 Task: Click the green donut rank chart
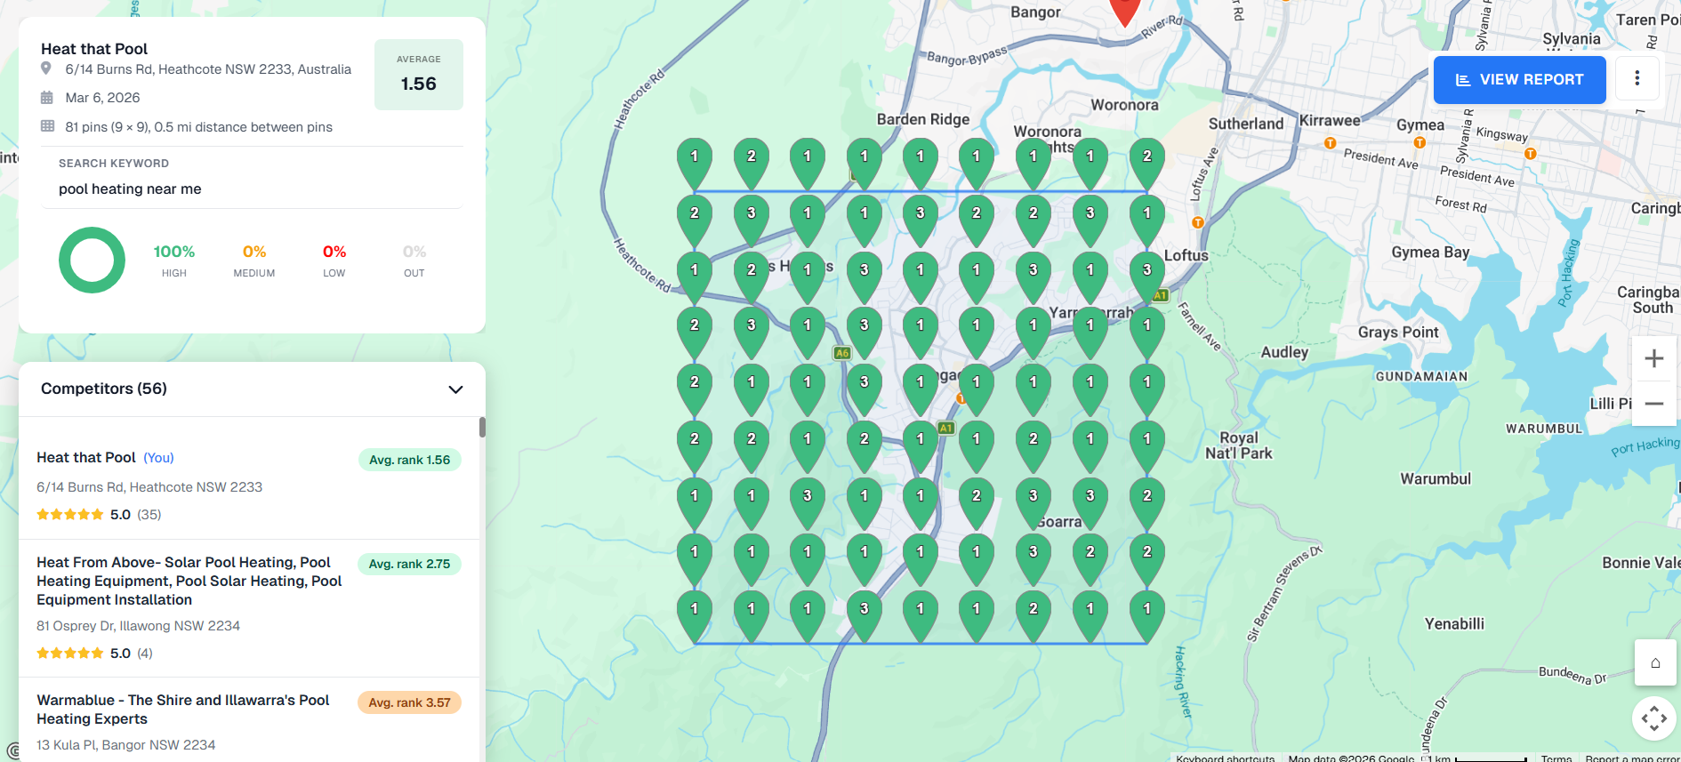[x=92, y=261]
